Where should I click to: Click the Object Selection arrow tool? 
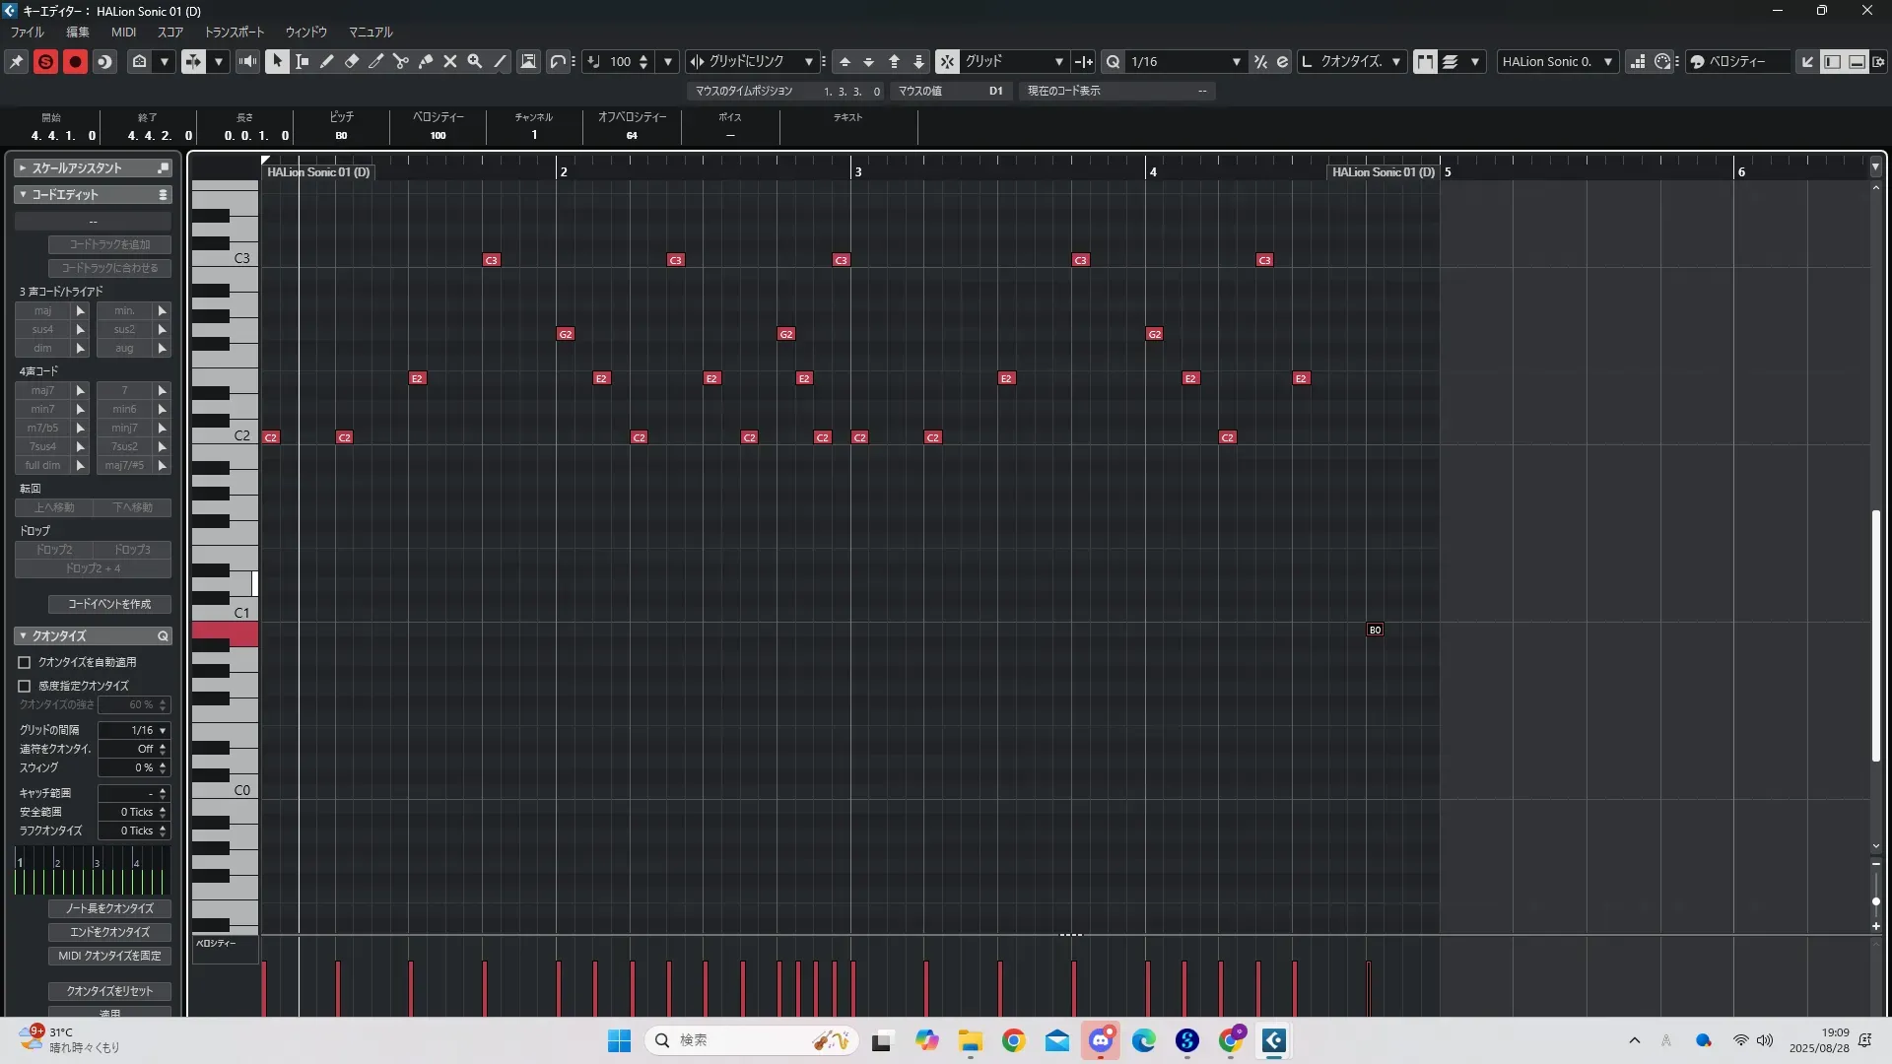click(278, 61)
